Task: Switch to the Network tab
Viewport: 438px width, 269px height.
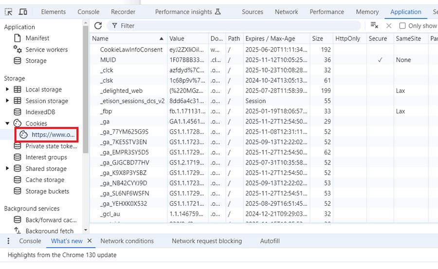Action: [x=286, y=12]
